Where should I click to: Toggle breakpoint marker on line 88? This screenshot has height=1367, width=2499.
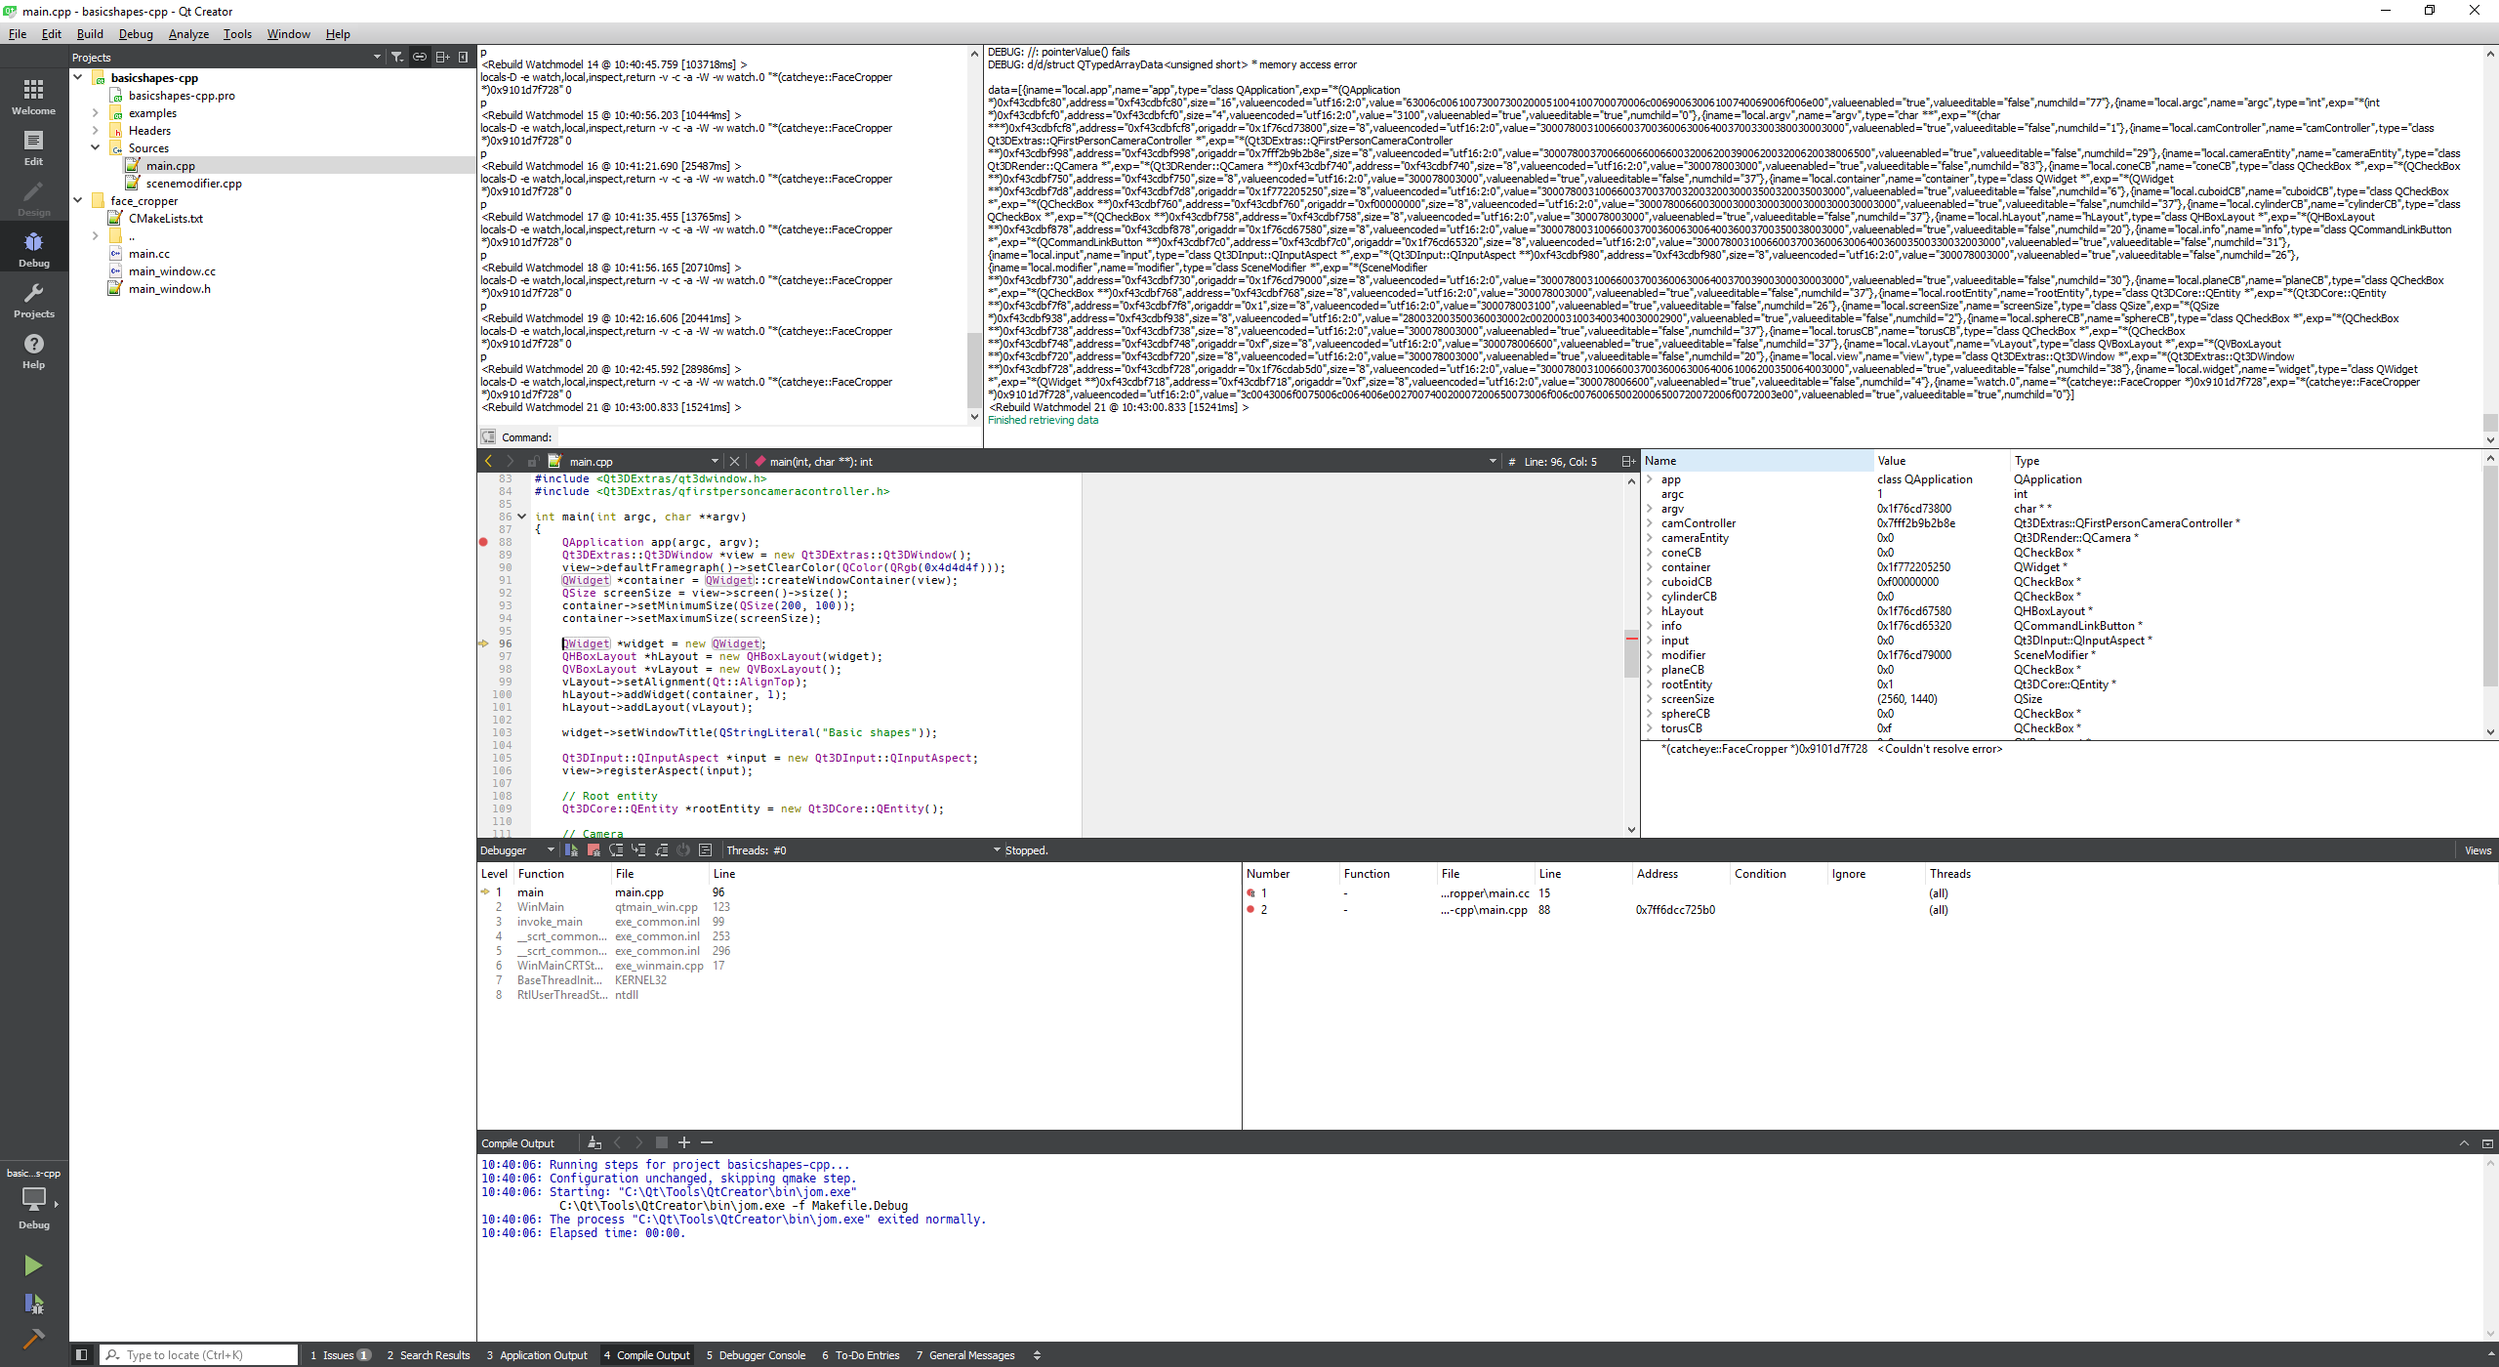click(484, 542)
